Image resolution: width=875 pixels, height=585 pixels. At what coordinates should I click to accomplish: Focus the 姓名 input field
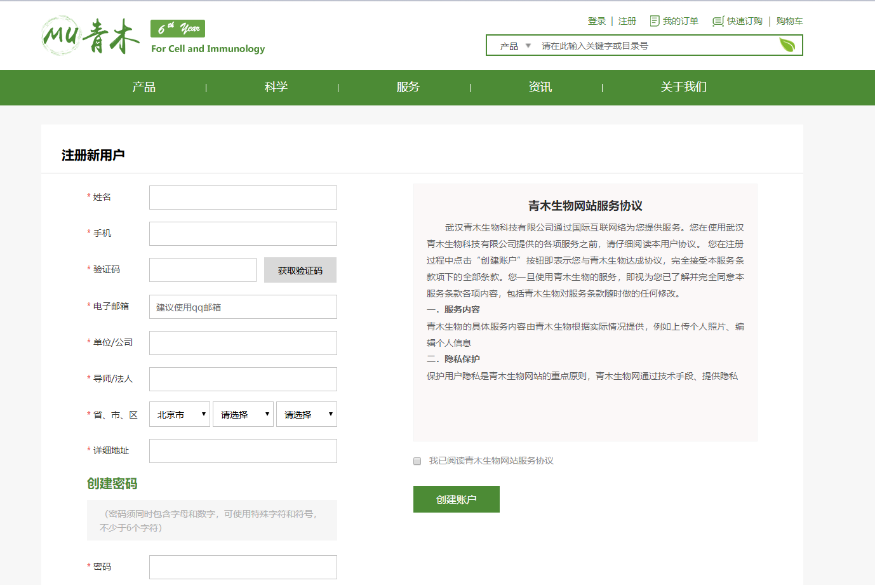(x=243, y=198)
